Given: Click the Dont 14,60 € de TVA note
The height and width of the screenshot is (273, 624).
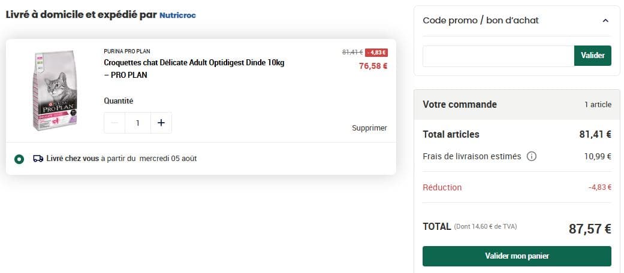Looking at the screenshot, I should coord(486,226).
